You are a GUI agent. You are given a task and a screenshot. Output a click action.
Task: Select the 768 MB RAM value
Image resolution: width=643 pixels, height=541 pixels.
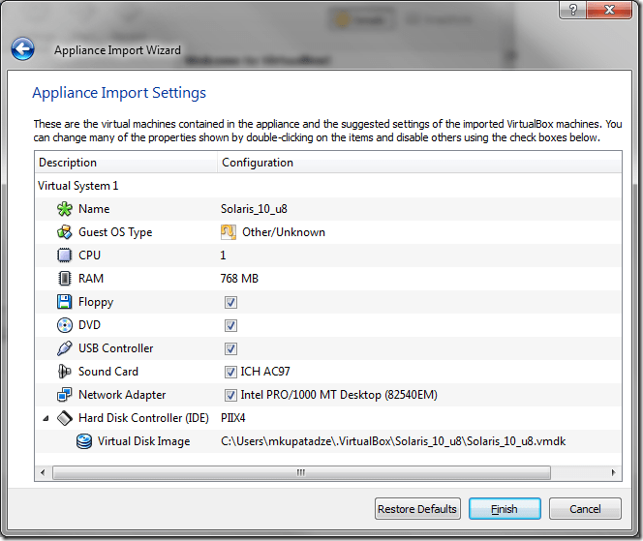[x=239, y=279]
